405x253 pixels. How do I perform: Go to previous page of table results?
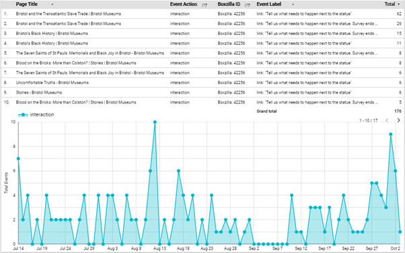(x=387, y=120)
